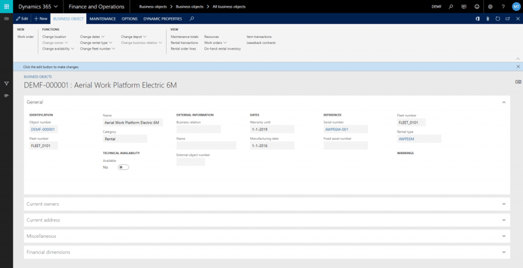523x268 pixels.
Task: Open Leaseback contracts view
Action: pos(261,42)
